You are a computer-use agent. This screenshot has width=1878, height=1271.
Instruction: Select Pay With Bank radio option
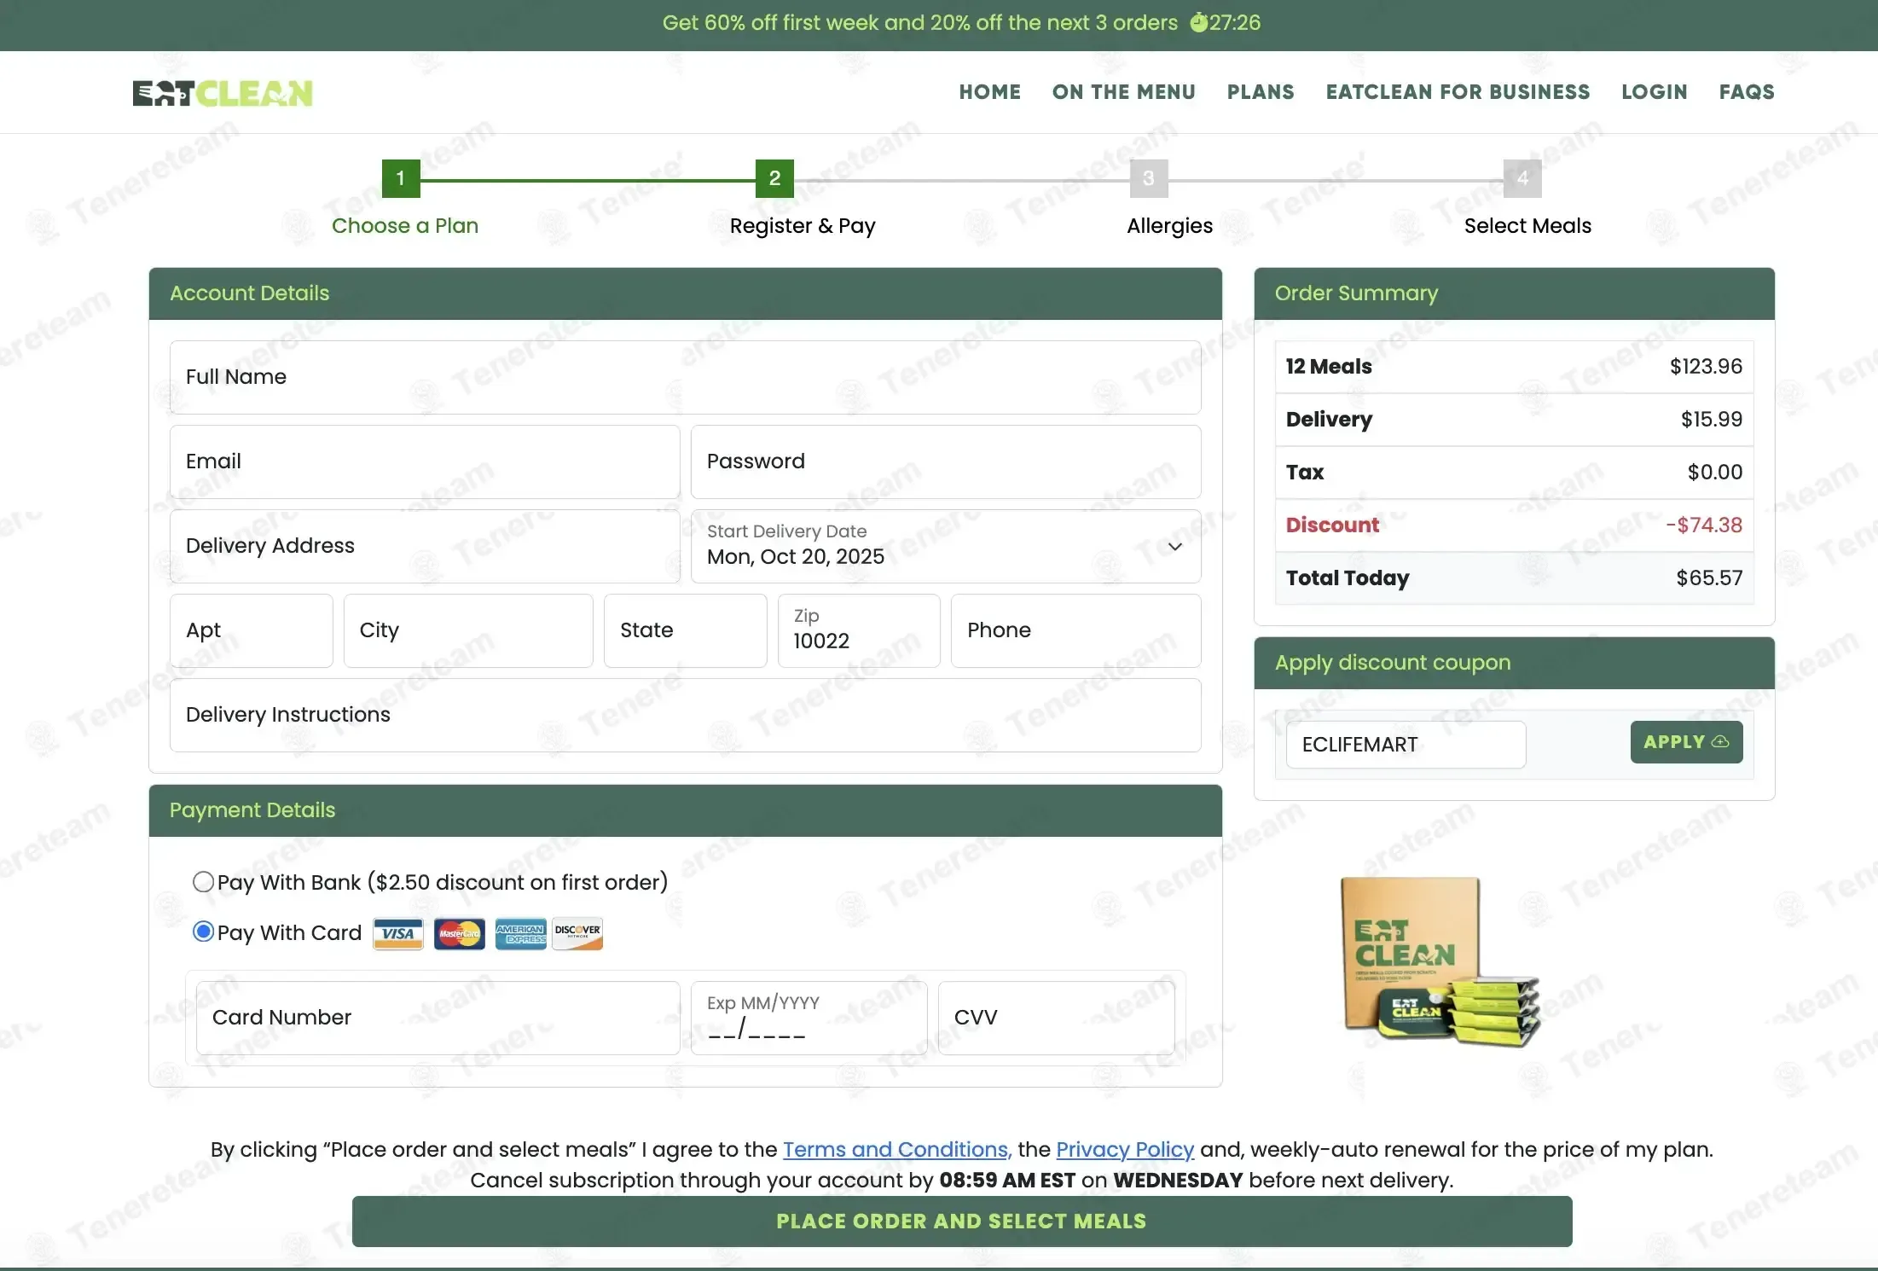point(203,881)
